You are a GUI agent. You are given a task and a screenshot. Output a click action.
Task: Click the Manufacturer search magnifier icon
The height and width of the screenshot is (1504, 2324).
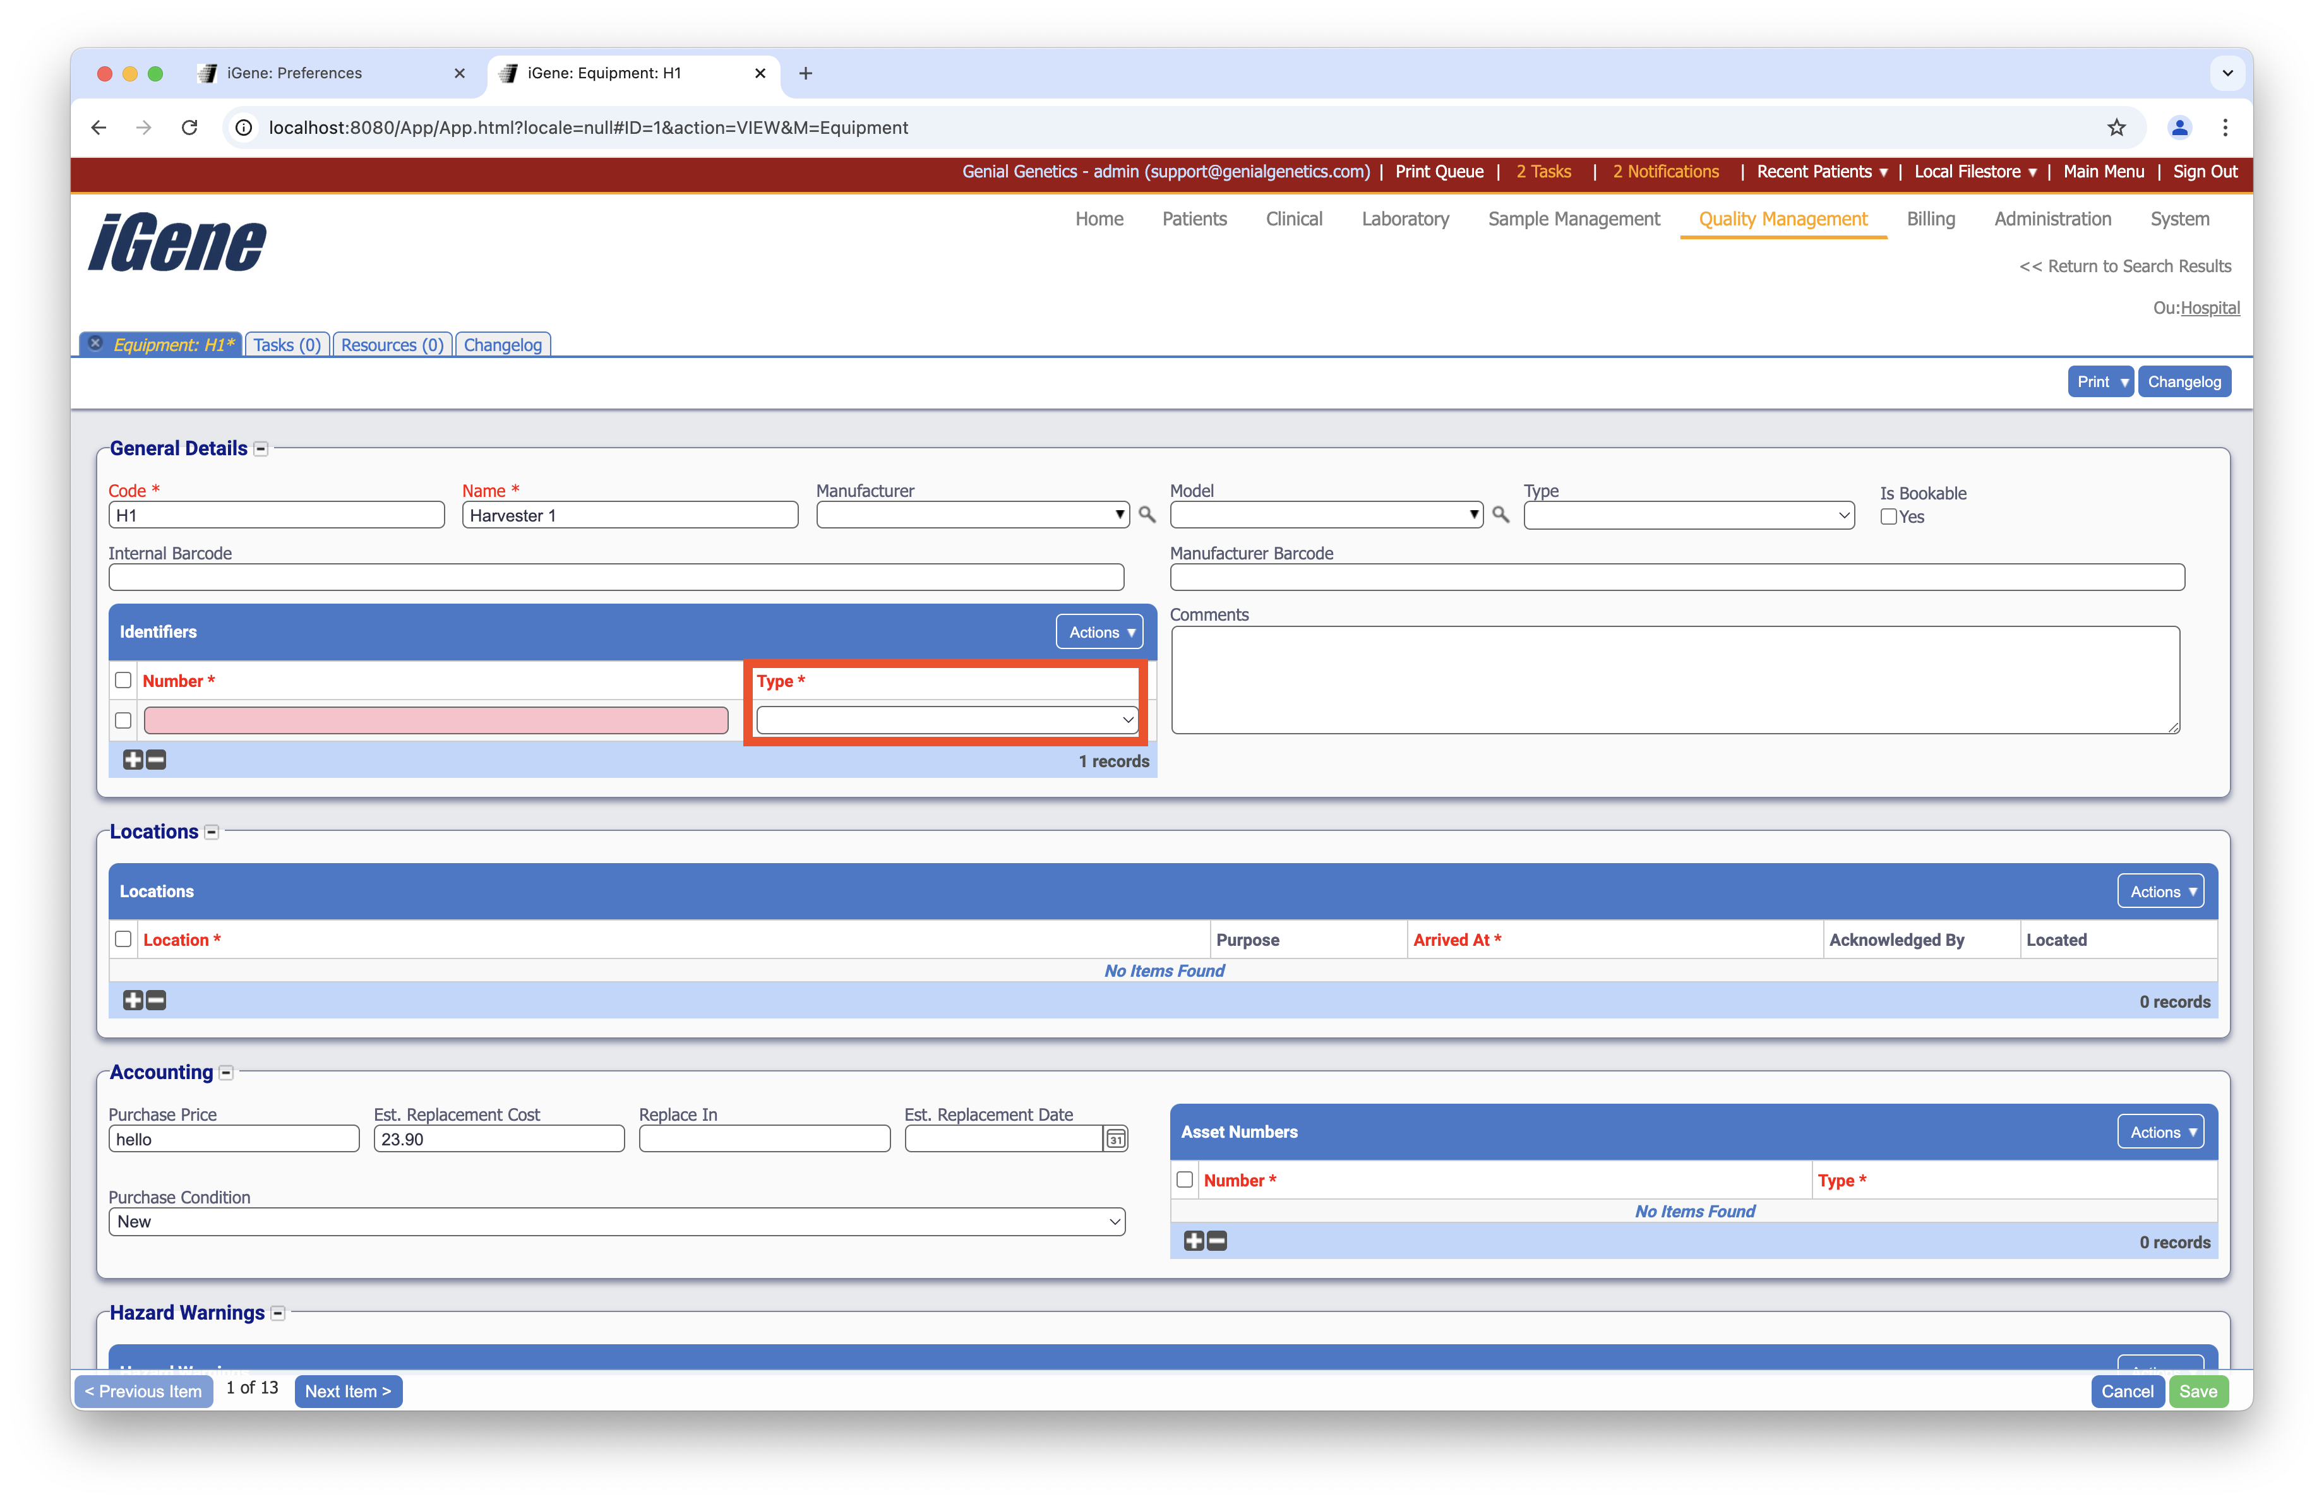pos(1147,515)
